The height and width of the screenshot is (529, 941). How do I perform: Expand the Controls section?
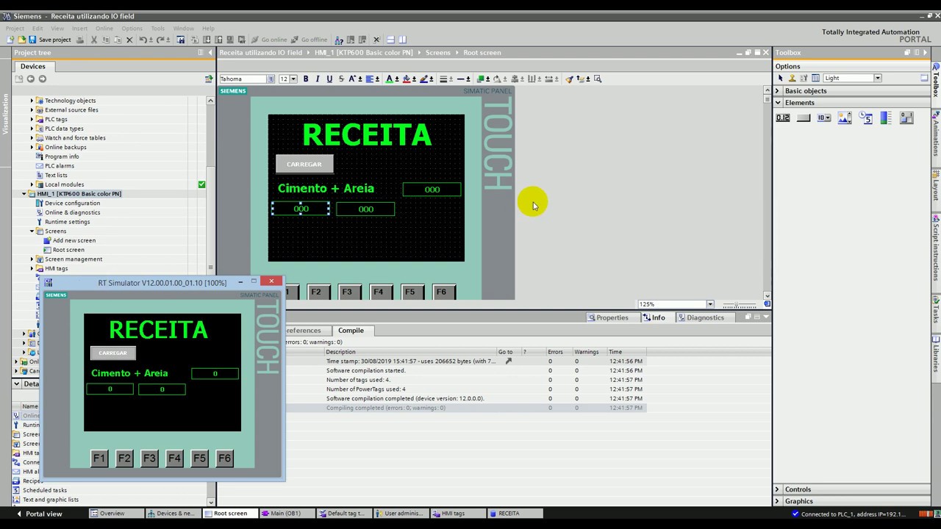[778, 489]
